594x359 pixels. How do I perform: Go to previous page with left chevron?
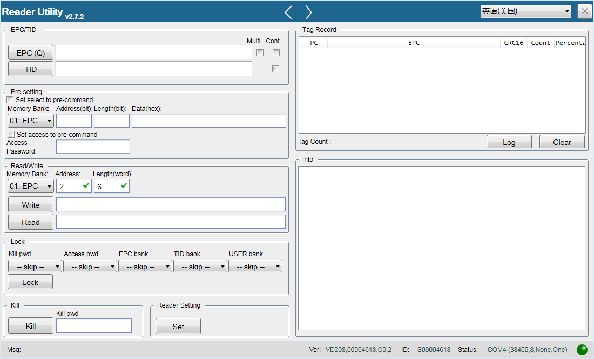288,12
